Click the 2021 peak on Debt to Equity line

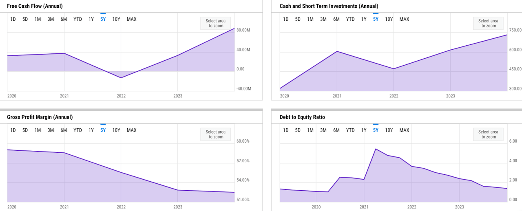(x=376, y=149)
